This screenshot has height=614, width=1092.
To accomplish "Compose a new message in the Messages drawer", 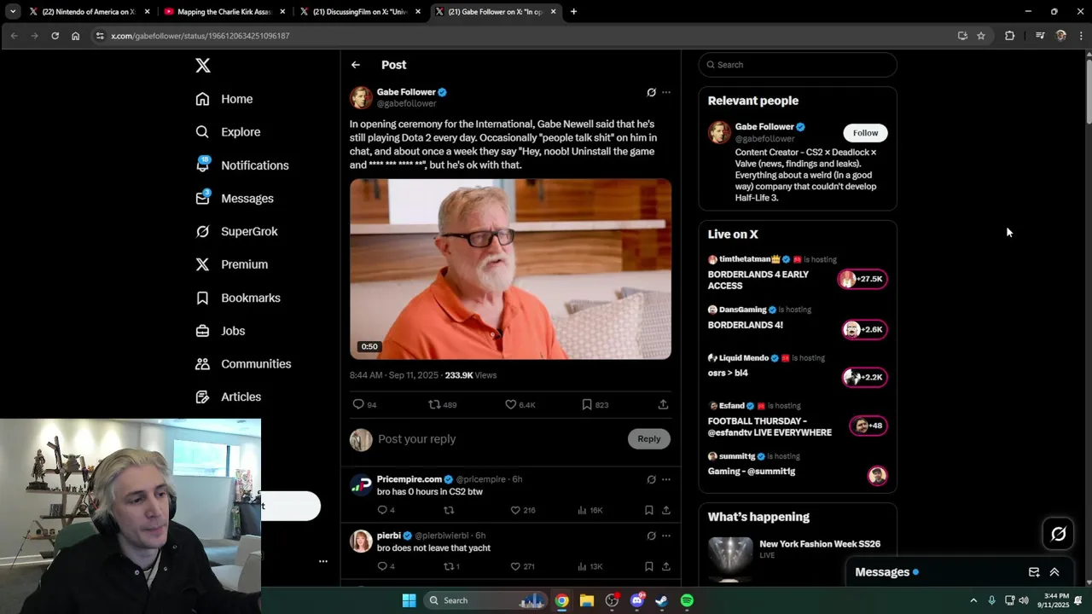I will pos(1034,572).
